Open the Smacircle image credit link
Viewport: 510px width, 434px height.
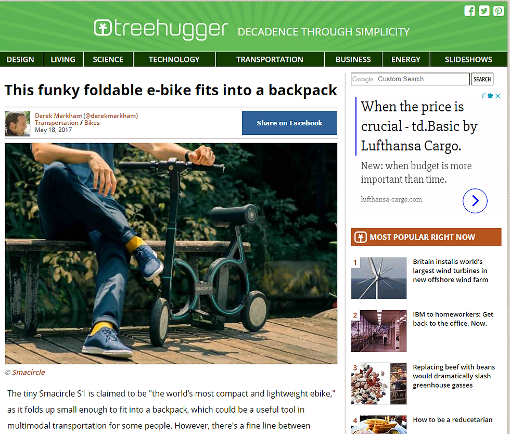coord(29,373)
